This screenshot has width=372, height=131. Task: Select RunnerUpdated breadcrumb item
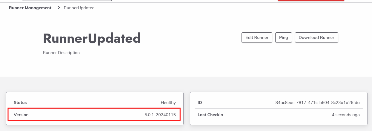(x=79, y=8)
